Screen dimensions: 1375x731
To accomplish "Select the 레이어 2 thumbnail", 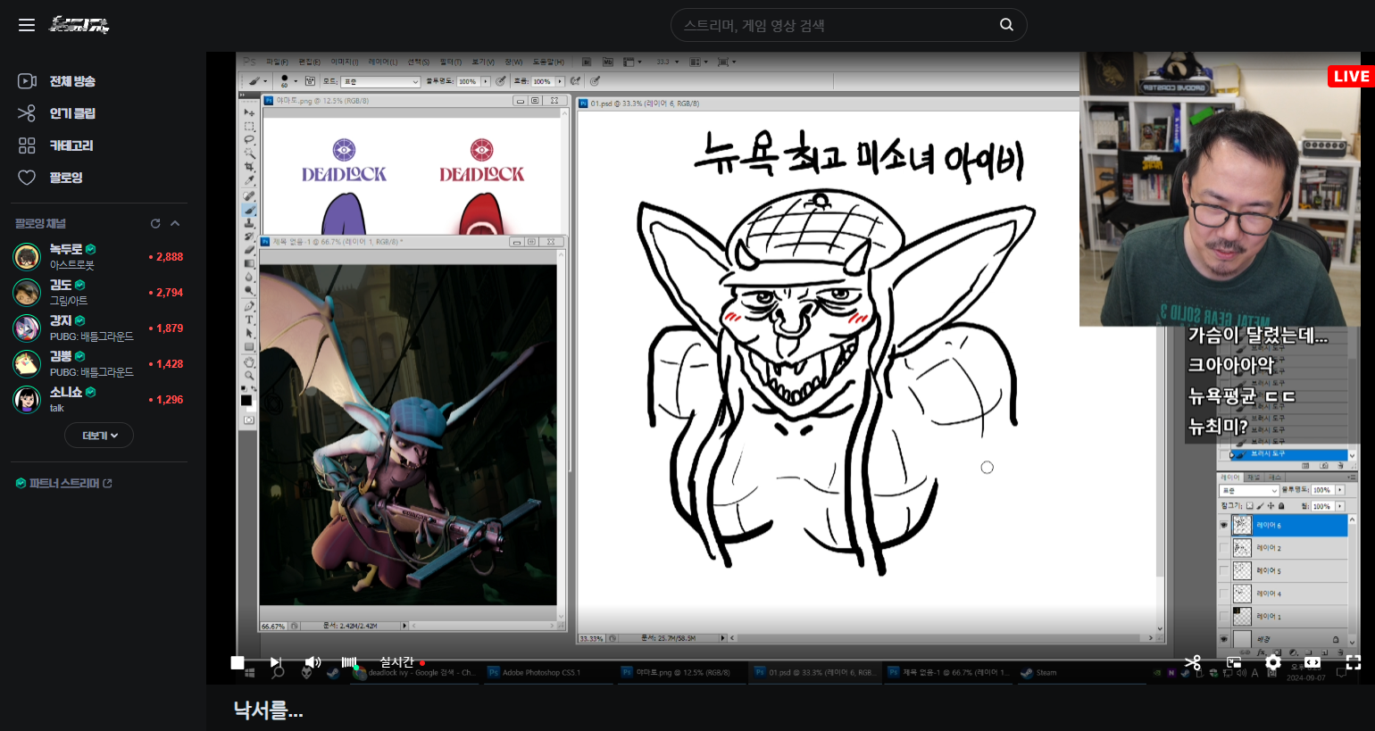I will 1242,548.
